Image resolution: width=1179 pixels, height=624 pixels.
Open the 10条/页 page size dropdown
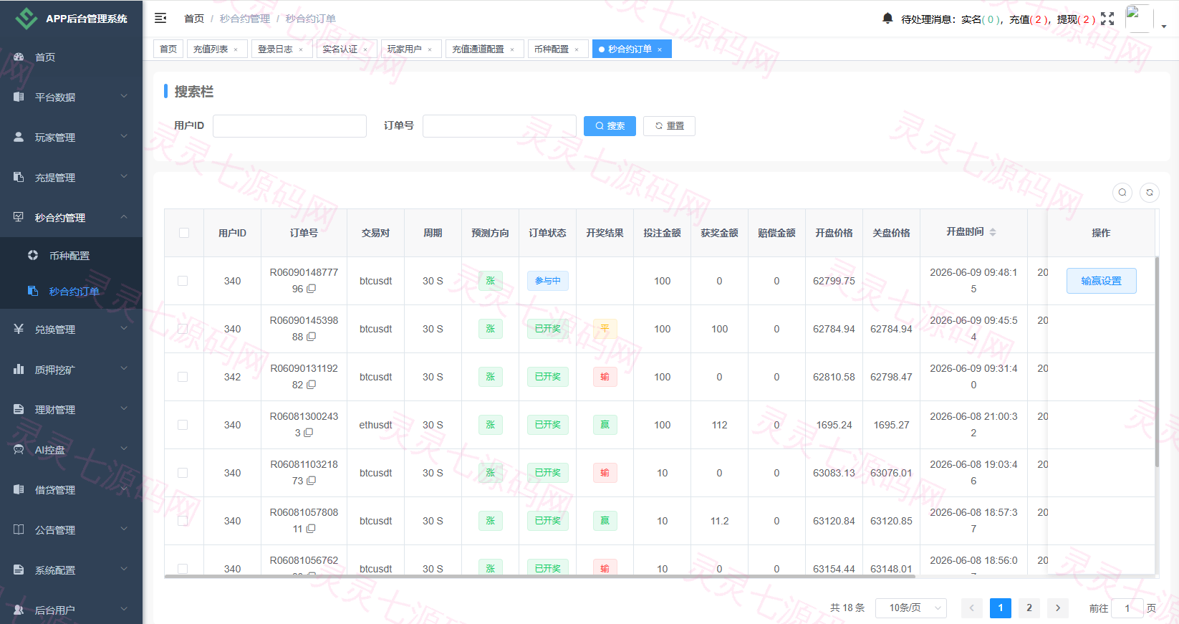(x=911, y=608)
